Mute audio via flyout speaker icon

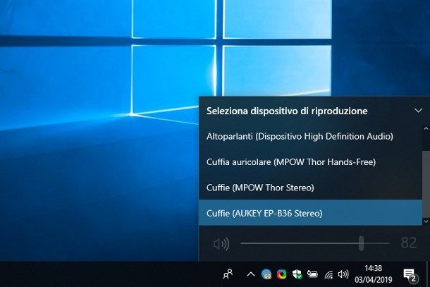click(x=221, y=244)
